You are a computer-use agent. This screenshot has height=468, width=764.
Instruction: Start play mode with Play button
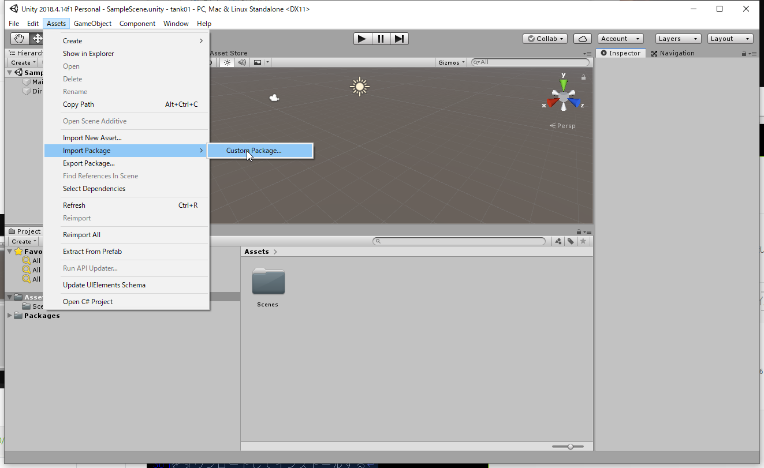point(362,39)
